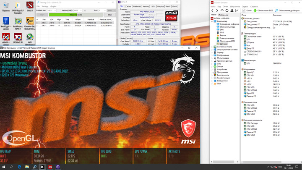Click the CPU-Z purple taskbar icon

(58, 167)
